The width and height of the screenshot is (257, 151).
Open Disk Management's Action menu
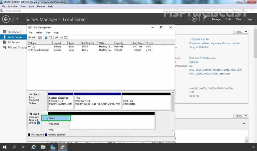pyautogui.click(x=39, y=33)
